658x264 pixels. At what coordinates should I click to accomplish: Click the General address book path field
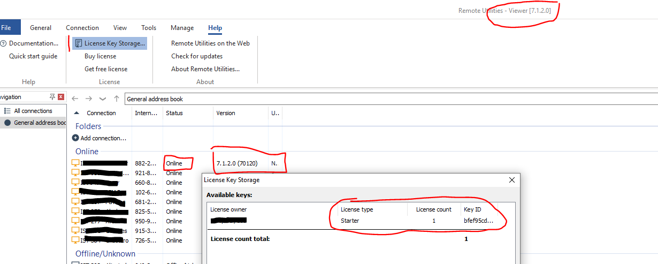point(374,99)
